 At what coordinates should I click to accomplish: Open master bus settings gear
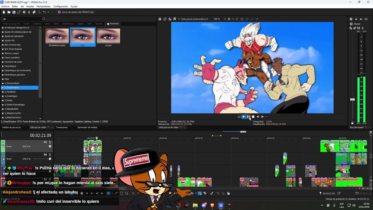(351, 19)
